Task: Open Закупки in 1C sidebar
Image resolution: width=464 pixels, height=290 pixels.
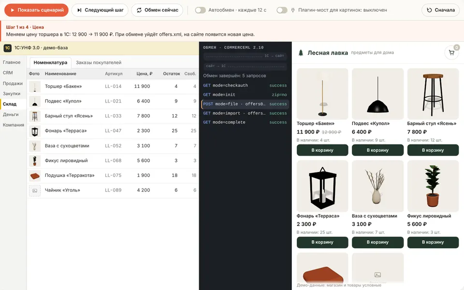Action: point(12,94)
